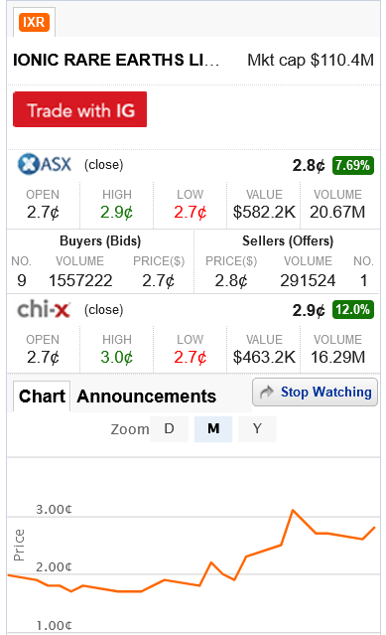Image resolution: width=386 pixels, height=635 pixels.
Task: Click the chi-x exchange logo
Action: (44, 310)
